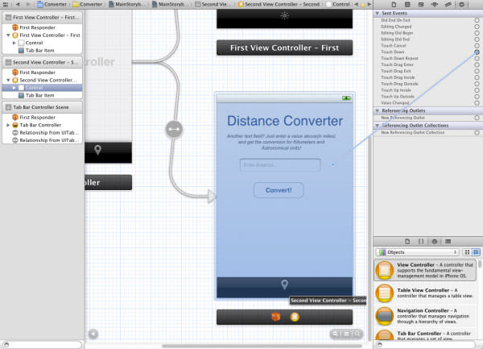483x349 pixels.
Task: Click the canvas zoom out magnifier button
Action: click(335, 334)
